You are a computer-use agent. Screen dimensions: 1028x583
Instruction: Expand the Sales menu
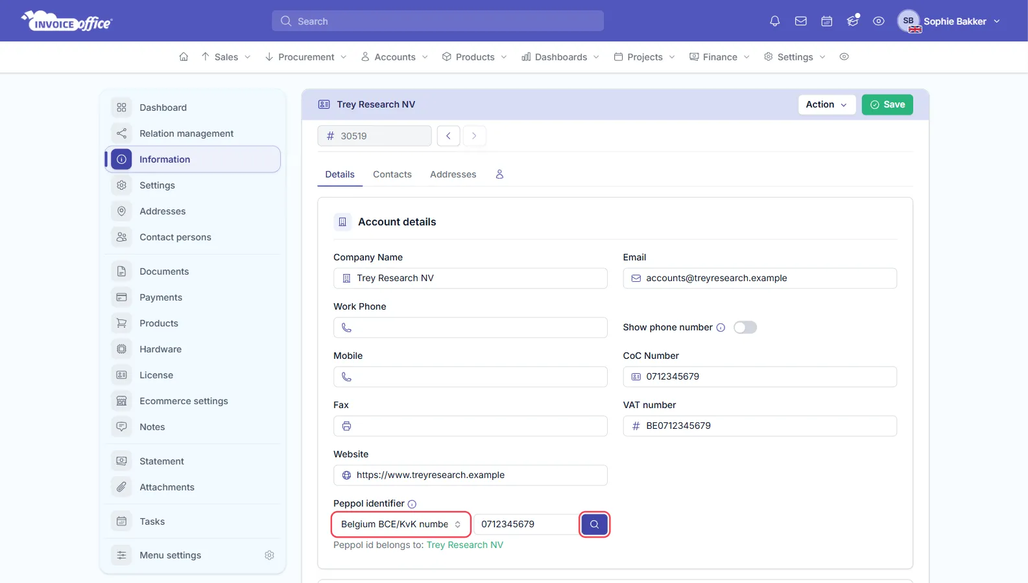coord(226,57)
